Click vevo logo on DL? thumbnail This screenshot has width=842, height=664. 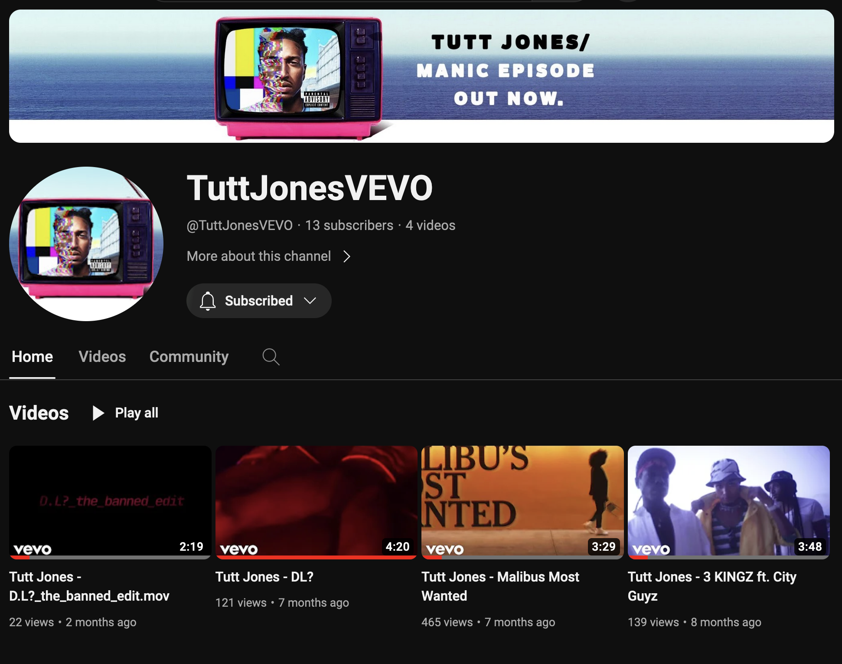coord(238,549)
